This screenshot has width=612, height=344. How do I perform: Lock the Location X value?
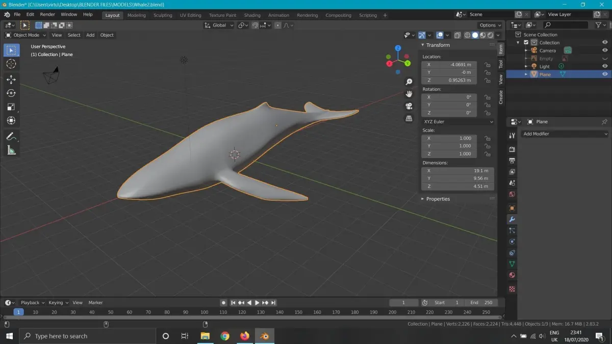(x=488, y=65)
